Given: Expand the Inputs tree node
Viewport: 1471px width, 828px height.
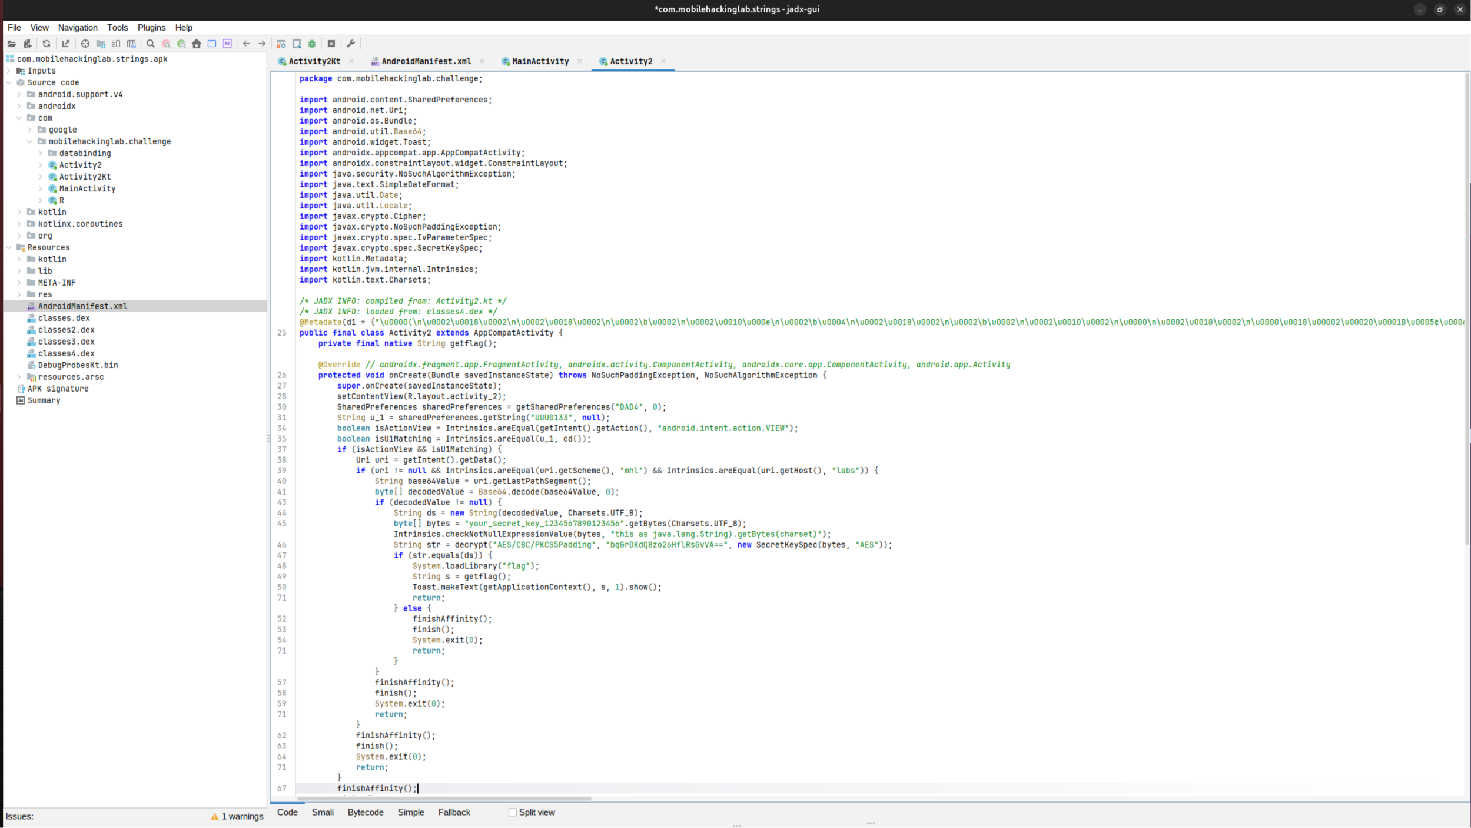Looking at the screenshot, I should click(x=9, y=71).
